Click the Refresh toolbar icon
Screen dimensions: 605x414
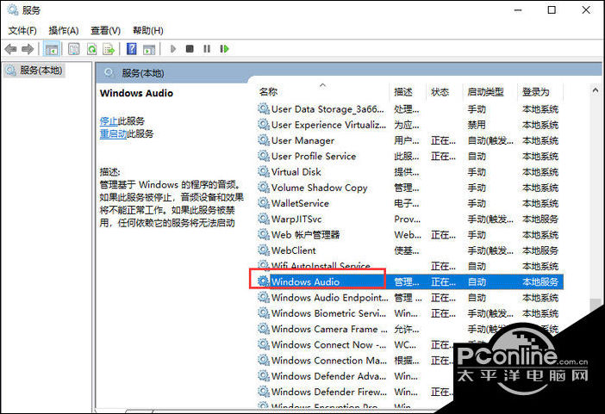[x=92, y=49]
